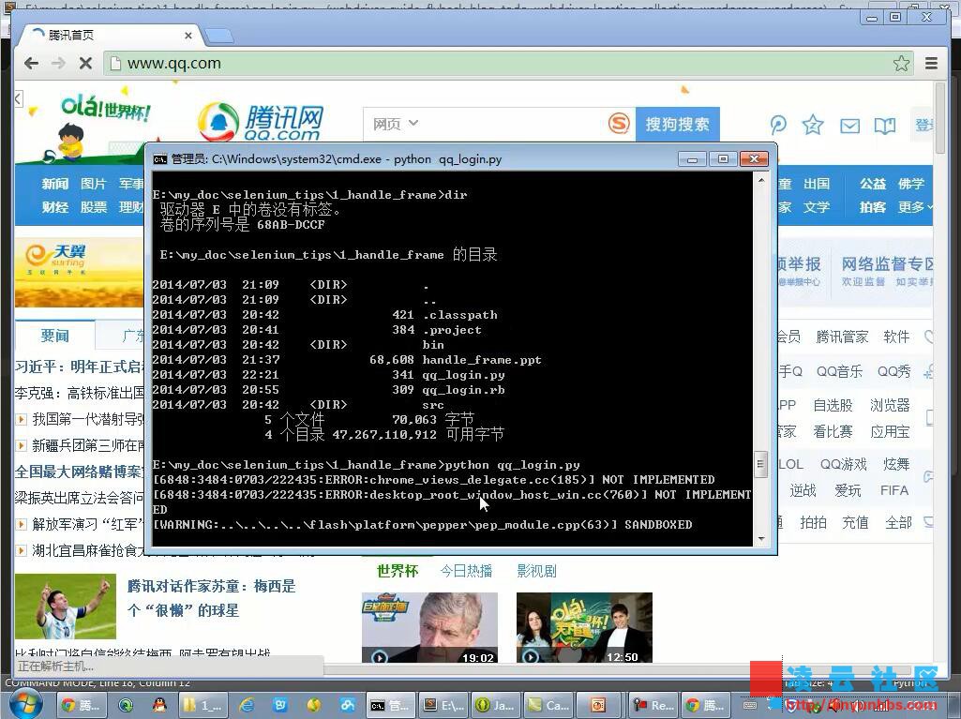Open a new Chrome tab

[218, 37]
